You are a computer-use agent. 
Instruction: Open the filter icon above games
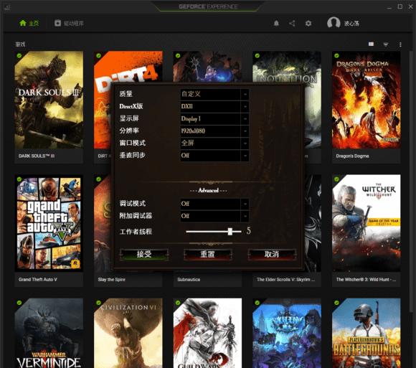(x=386, y=44)
